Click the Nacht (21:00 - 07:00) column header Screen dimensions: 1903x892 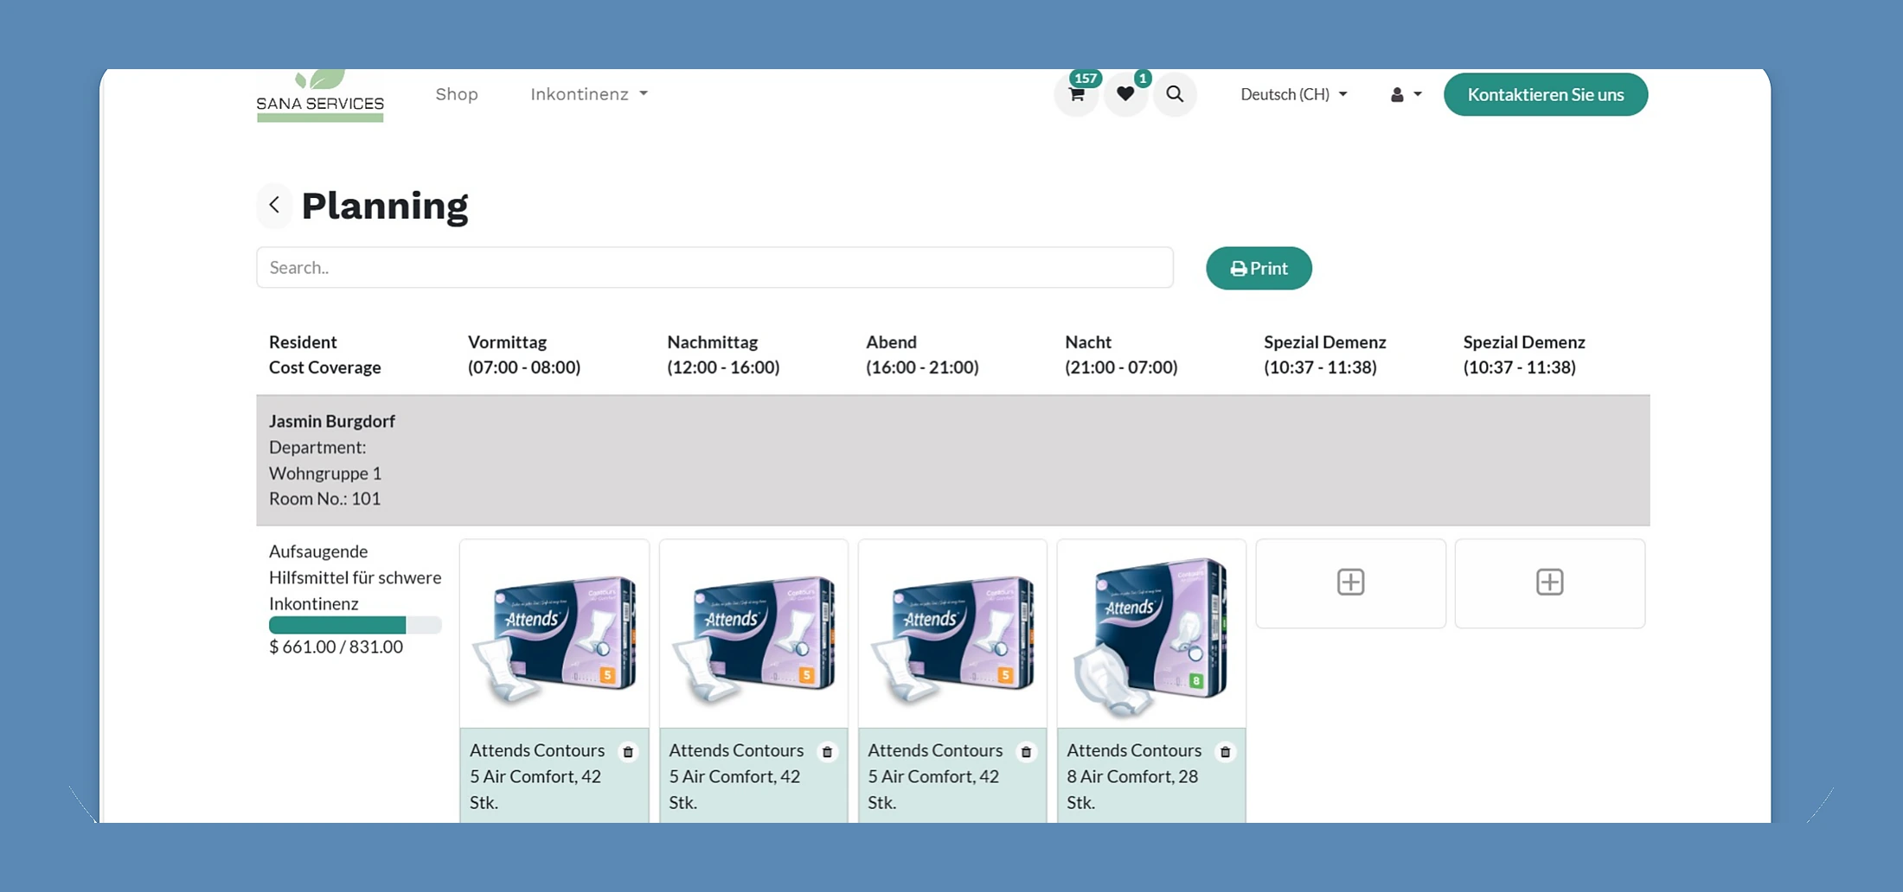1121,354
